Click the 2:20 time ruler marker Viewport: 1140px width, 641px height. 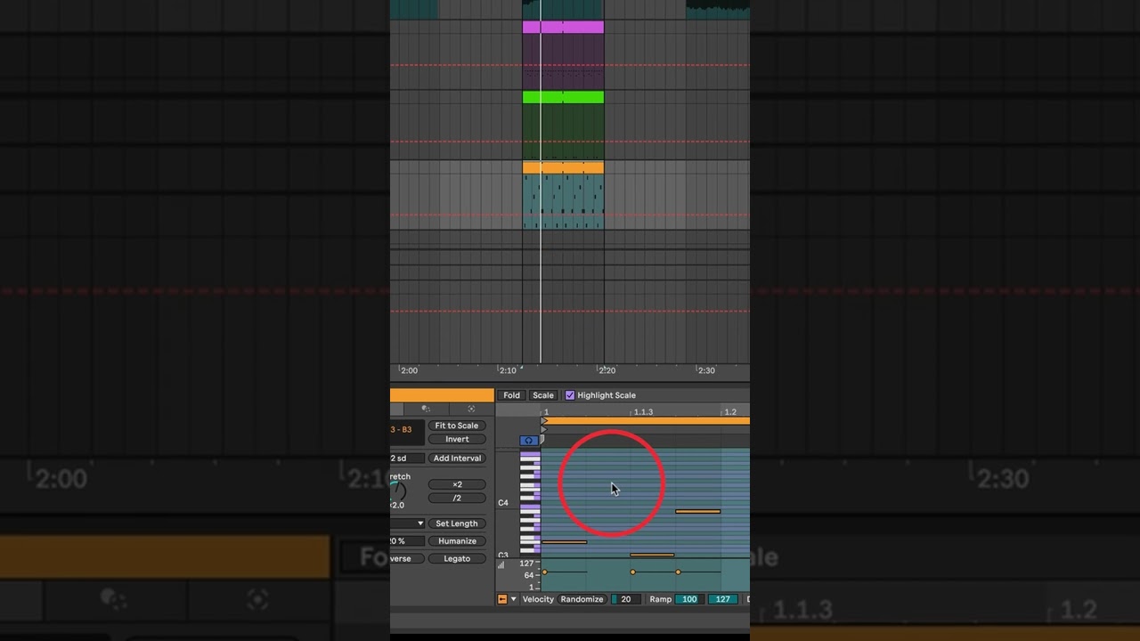click(607, 370)
